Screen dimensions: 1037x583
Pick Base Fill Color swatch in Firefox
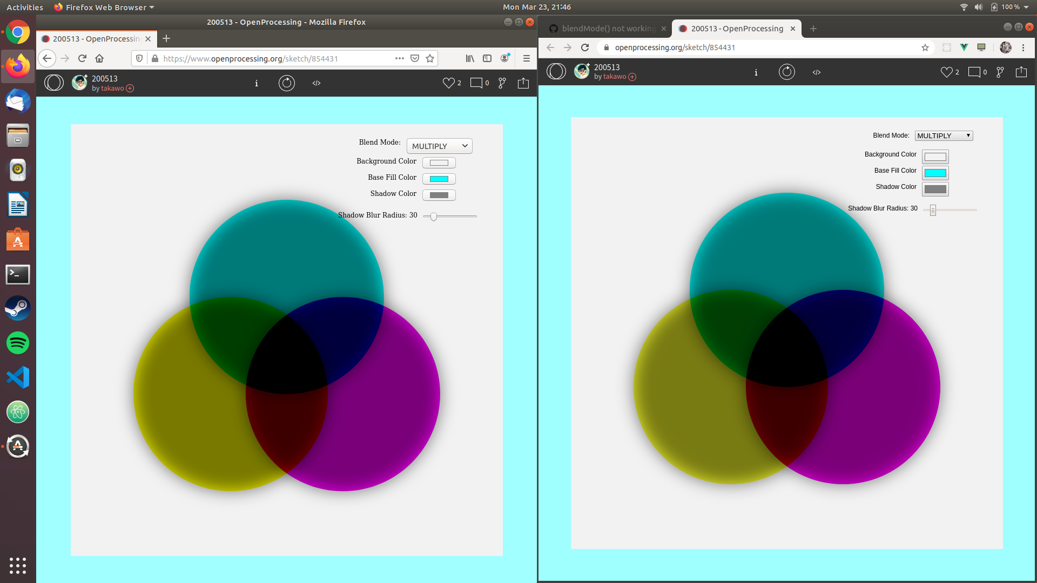coord(439,179)
